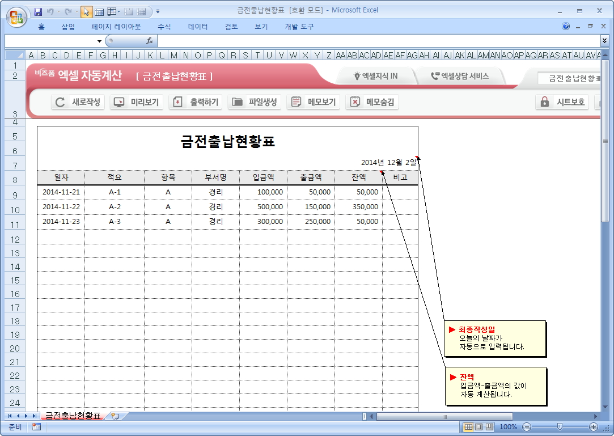This screenshot has width=614, height=436.
Task: Open the Redo history dropdown arrow
Action: [x=77, y=12]
